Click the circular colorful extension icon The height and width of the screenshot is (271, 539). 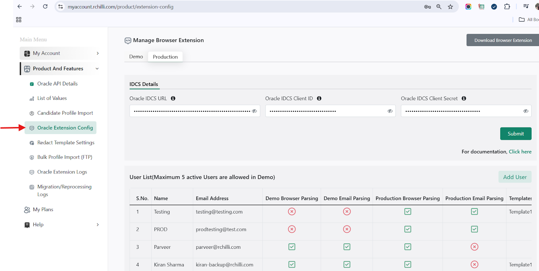tap(468, 7)
